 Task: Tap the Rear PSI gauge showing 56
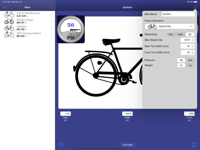(x=71, y=29)
